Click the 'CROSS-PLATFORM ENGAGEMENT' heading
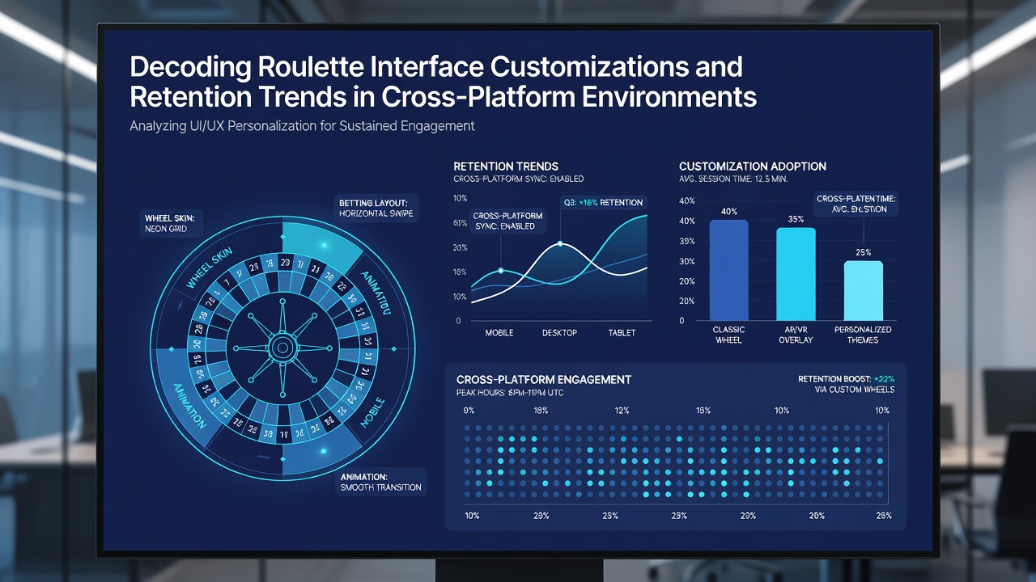 544,379
